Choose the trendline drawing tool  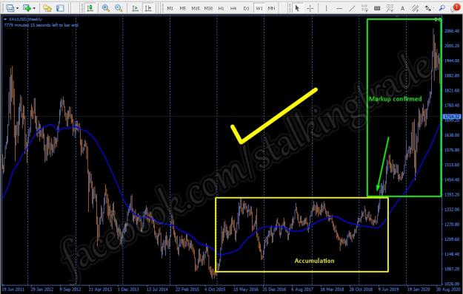pyautogui.click(x=352, y=8)
